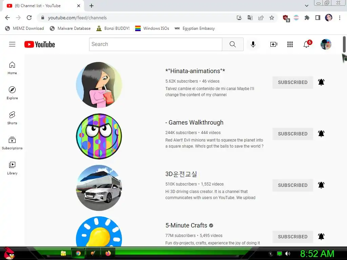This screenshot has width=347, height=260.
Task: Click the Games Walkthrough striped ball avatar
Action: pyautogui.click(x=99, y=136)
